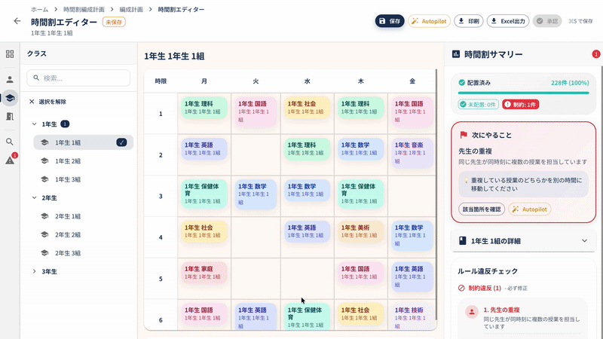Click the 印刷 print button
This screenshot has height=339, width=603.
point(467,21)
